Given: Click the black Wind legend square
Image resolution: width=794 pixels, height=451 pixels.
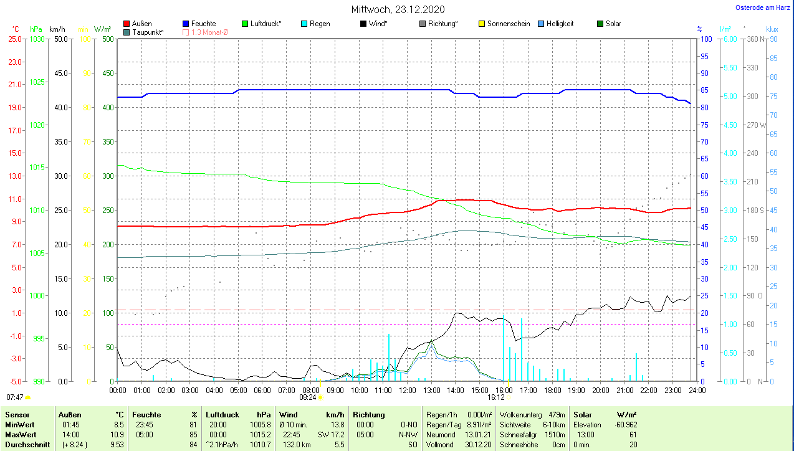Looking at the screenshot, I should (363, 24).
